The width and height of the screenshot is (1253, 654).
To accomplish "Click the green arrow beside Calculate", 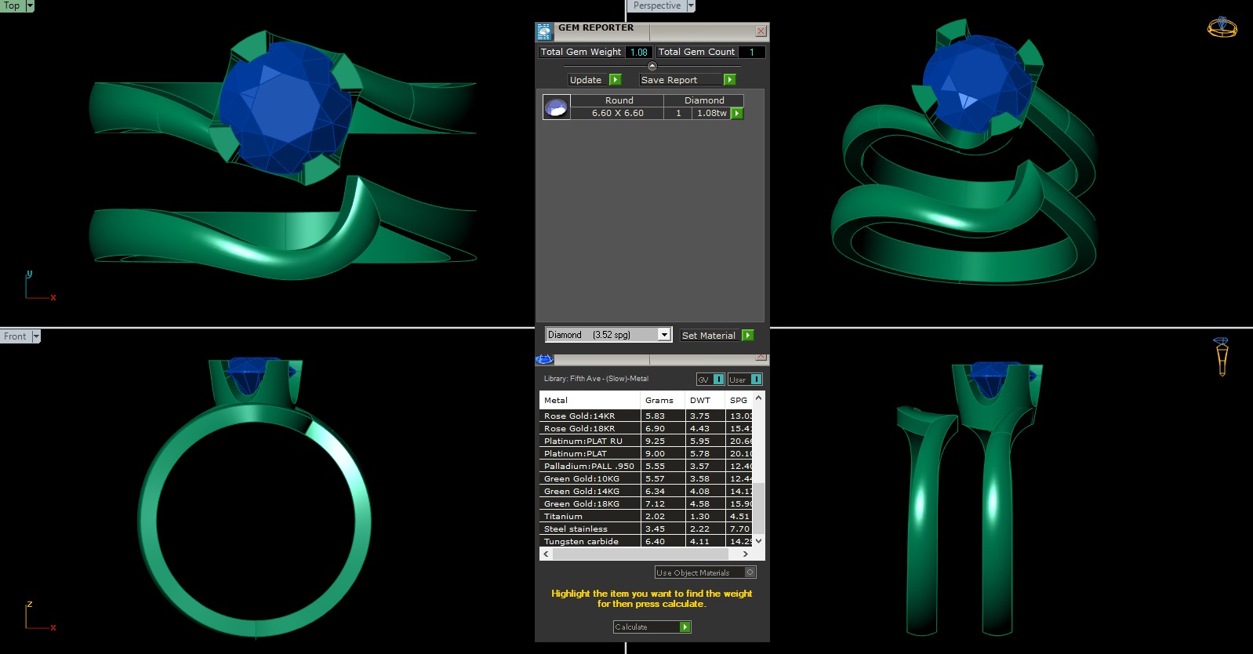I will point(685,627).
